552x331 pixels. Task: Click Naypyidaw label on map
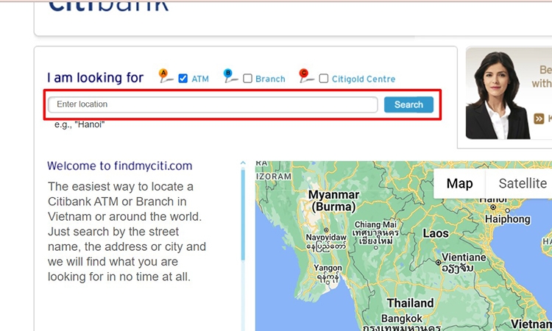pyautogui.click(x=326, y=238)
